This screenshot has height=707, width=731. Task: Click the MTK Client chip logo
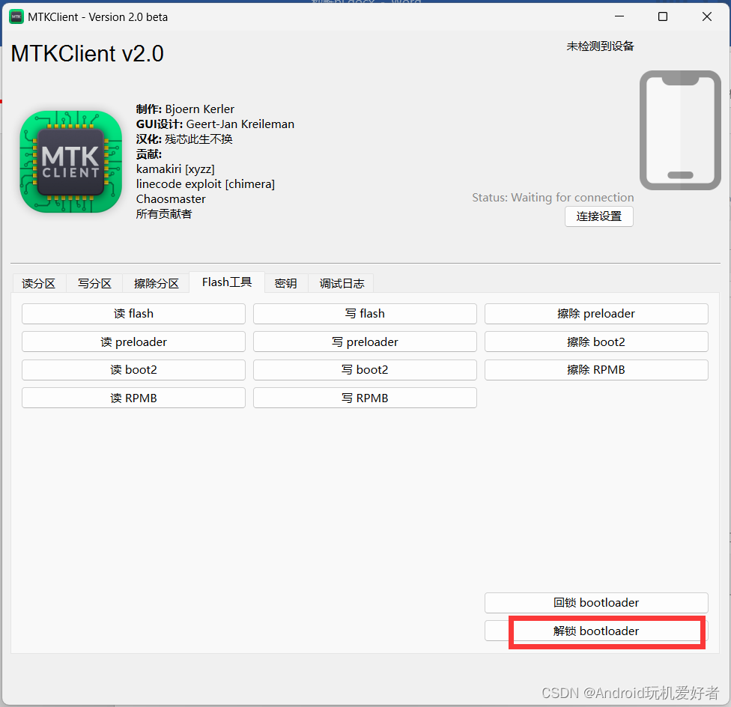click(71, 162)
